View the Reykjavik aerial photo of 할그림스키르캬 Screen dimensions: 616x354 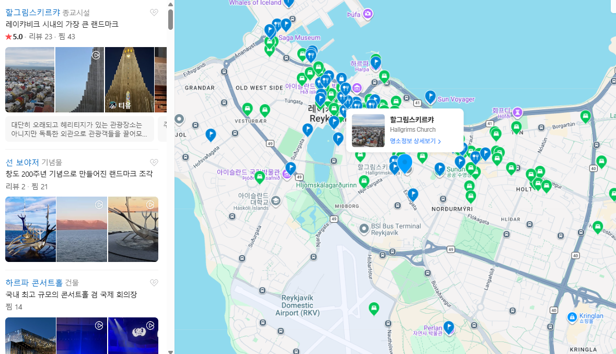tap(30, 80)
